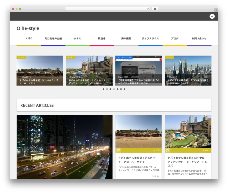The height and width of the screenshot is (193, 228).
Task: Reload the page from address bar
Action: pos(148,9)
